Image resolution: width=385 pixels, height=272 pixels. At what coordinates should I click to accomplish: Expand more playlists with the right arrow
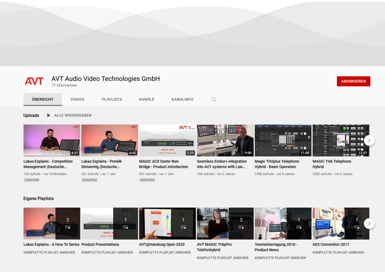[x=369, y=223]
